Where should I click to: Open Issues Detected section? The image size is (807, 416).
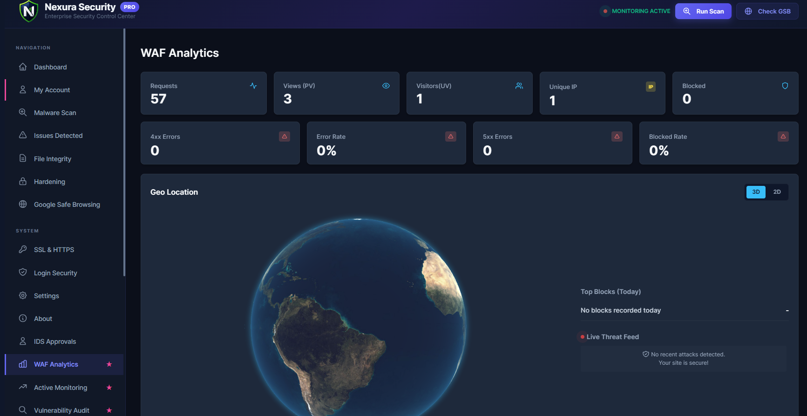click(x=64, y=136)
